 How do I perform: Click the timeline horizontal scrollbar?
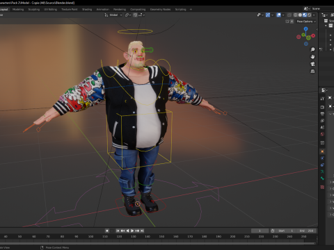click(158, 243)
